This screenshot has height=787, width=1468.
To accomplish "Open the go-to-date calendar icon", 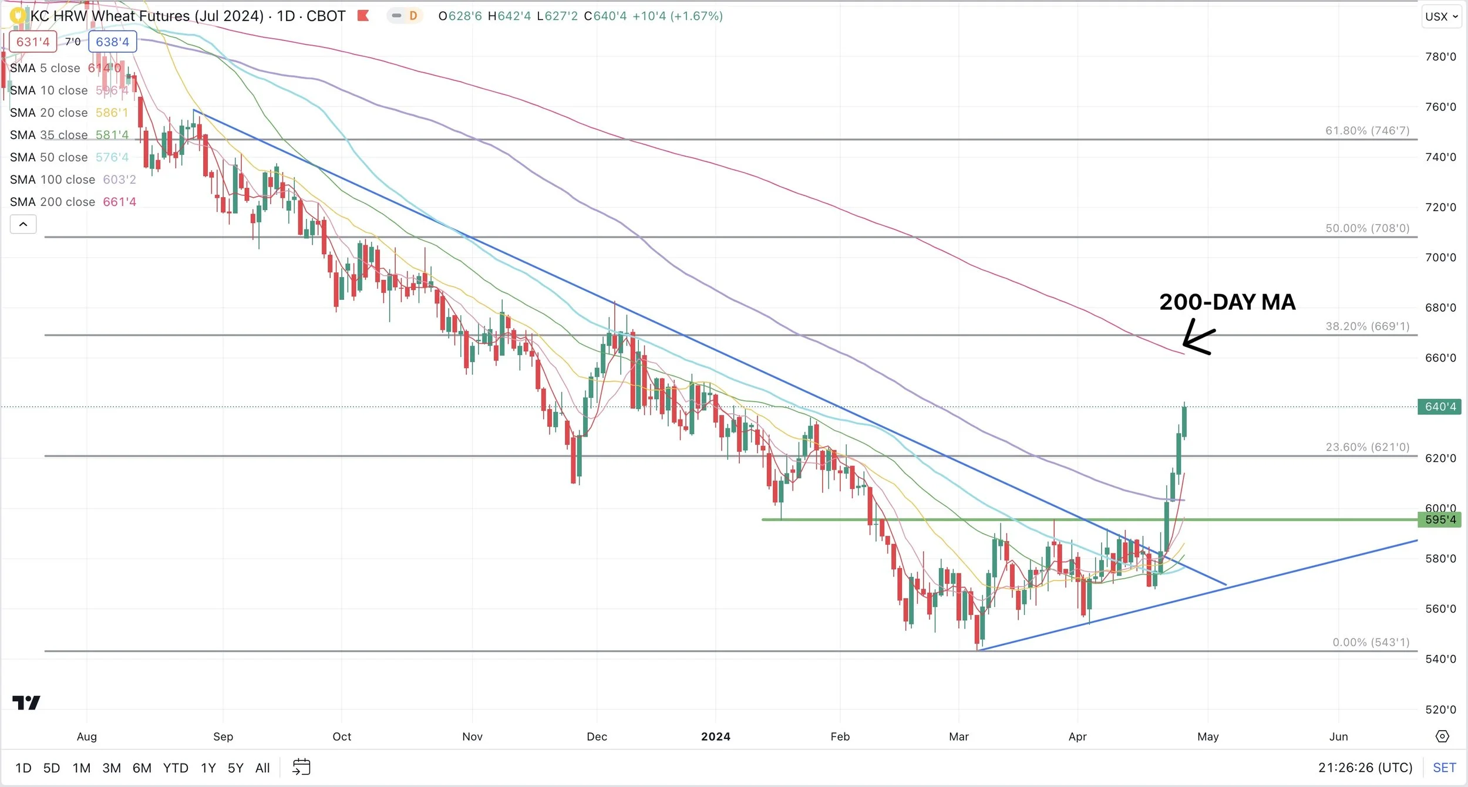I will click(301, 767).
